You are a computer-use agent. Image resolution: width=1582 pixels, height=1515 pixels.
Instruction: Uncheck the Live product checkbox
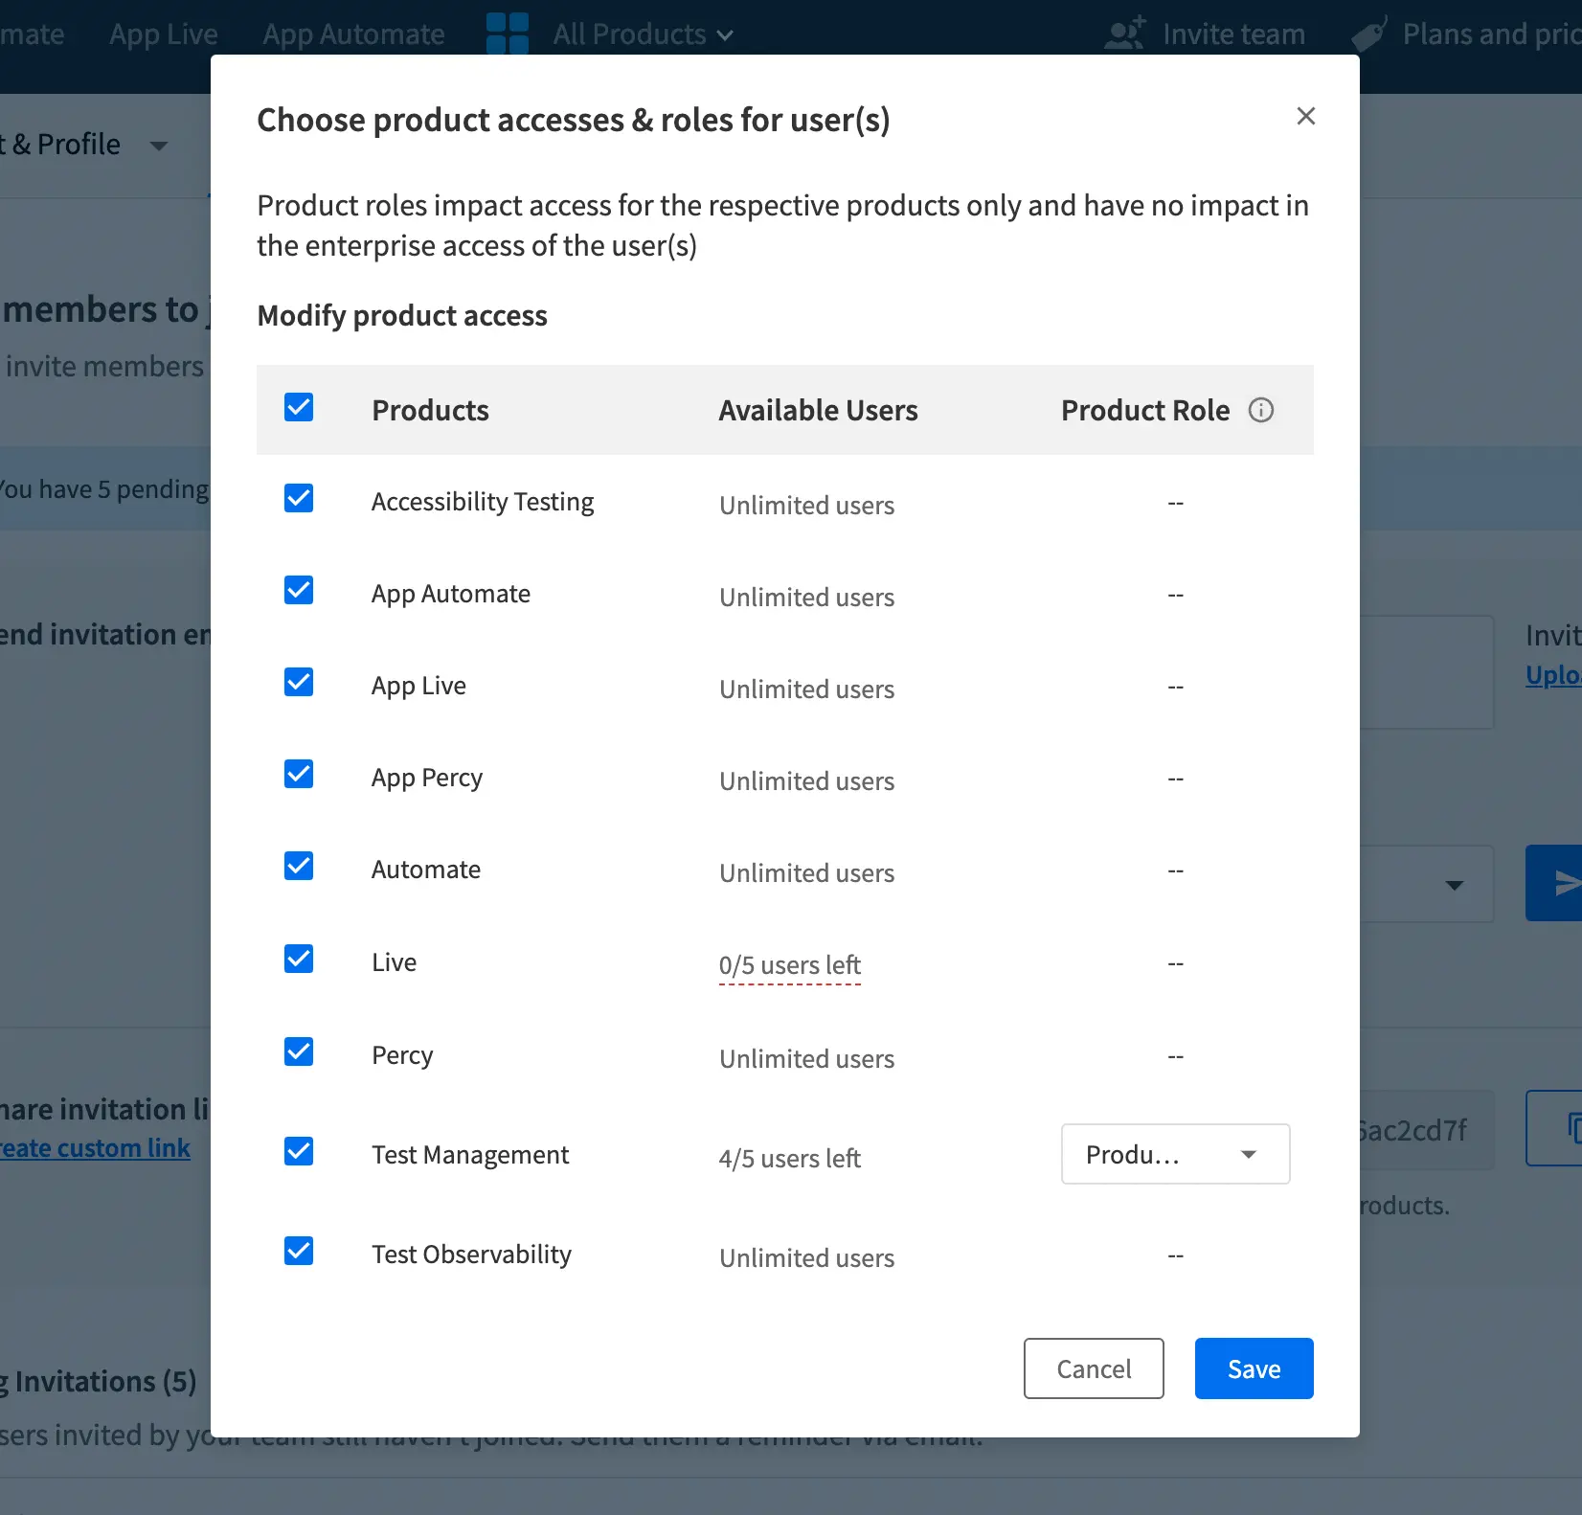(299, 959)
